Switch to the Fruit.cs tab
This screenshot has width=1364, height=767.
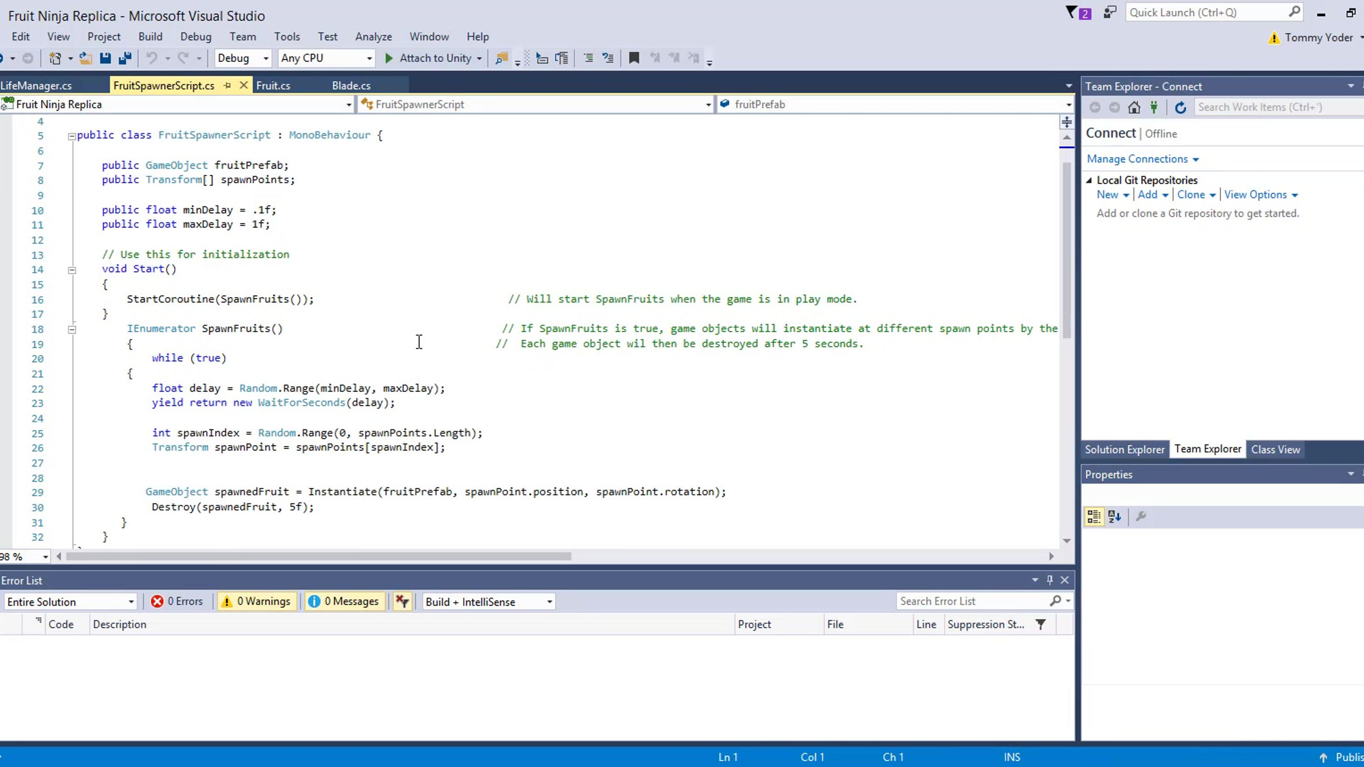tap(273, 86)
